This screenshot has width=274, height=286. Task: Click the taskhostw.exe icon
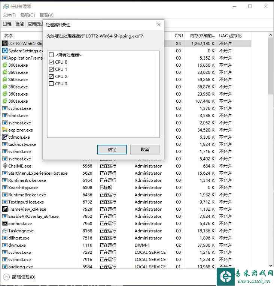pyautogui.click(x=5, y=144)
